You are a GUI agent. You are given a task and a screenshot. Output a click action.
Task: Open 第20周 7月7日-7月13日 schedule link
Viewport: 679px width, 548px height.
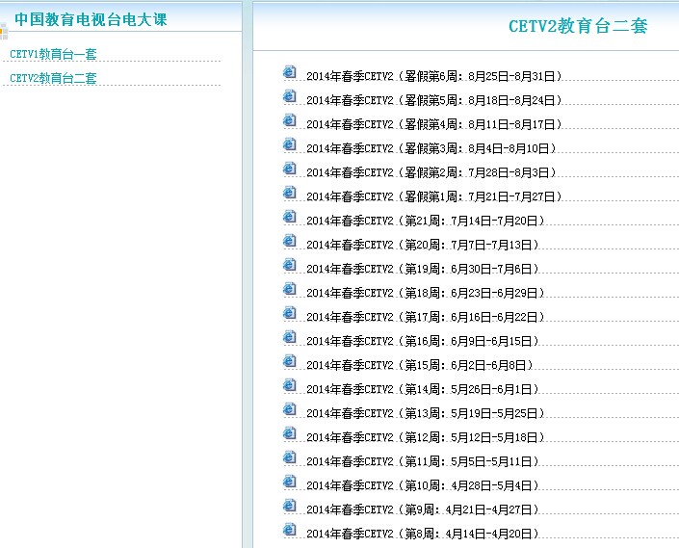(x=425, y=245)
